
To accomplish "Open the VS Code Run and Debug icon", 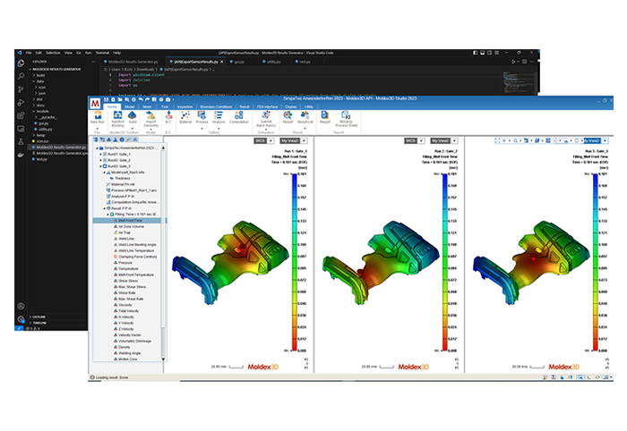I will coord(21,103).
